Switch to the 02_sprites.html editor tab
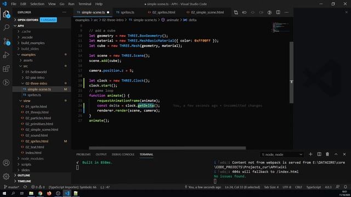The width and height of the screenshot is (351, 197). pyautogui.click(x=163, y=12)
